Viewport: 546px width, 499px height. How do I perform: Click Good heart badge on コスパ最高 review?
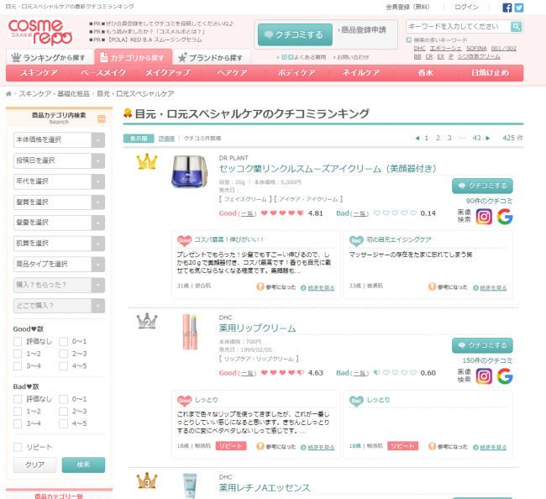[x=184, y=240]
